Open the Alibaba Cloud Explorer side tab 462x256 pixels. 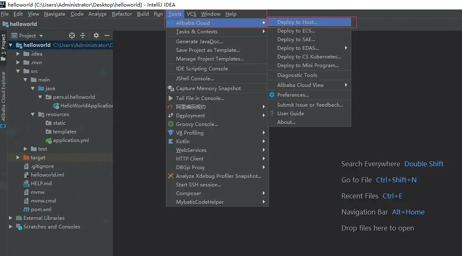(x=3, y=96)
